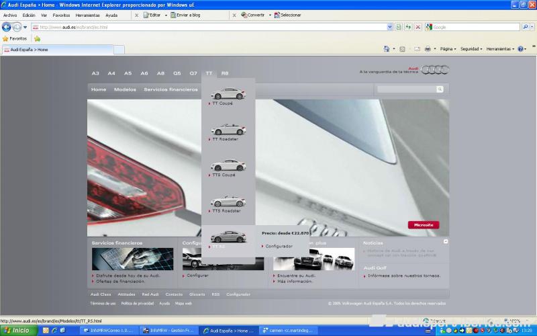Open the address bar URL dropdown
The width and height of the screenshot is (537, 336).
tap(390, 27)
